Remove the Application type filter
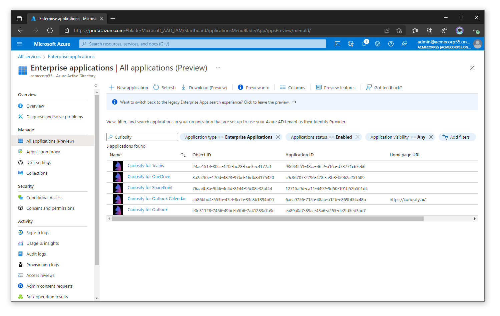Viewport: 500px width, 316px height. tap(278, 137)
